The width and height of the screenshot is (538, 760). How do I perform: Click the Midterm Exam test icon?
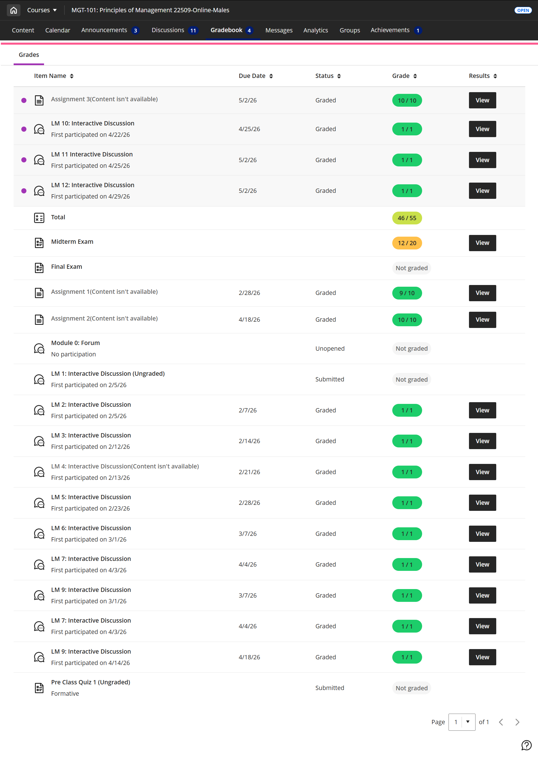pyautogui.click(x=39, y=243)
